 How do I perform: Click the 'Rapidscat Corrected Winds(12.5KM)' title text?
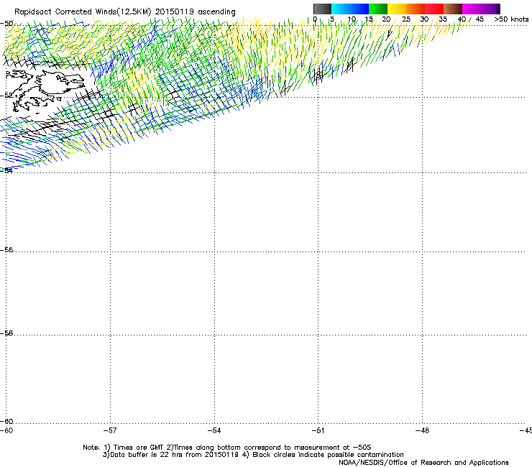83,12
